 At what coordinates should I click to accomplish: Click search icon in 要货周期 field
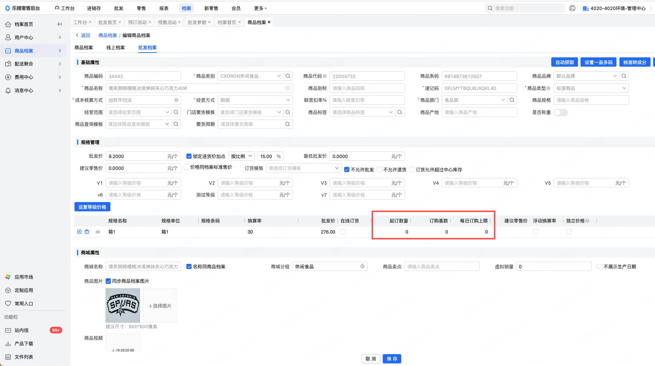pos(287,124)
